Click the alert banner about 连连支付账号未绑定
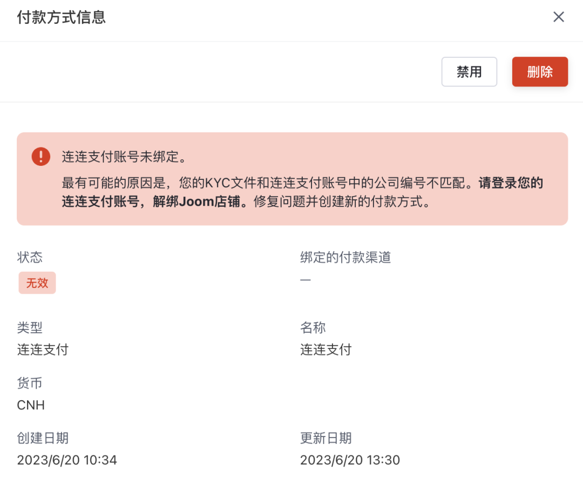 tap(291, 178)
